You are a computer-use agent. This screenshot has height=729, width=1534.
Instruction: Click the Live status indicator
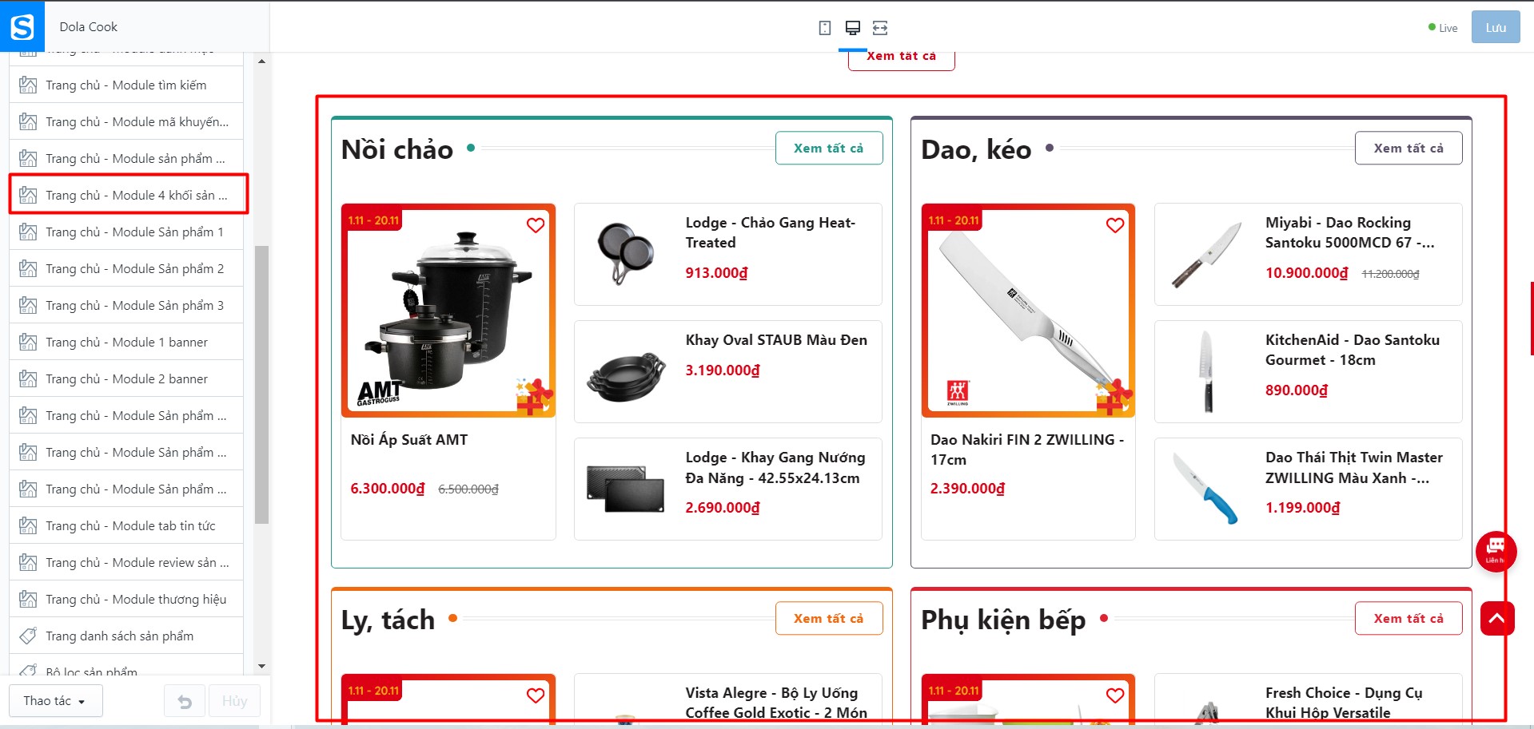click(x=1443, y=28)
